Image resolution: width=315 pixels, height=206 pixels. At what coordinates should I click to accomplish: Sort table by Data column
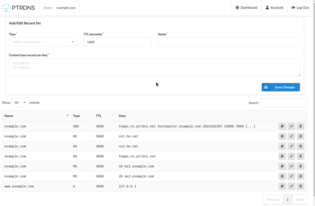(x=194, y=116)
